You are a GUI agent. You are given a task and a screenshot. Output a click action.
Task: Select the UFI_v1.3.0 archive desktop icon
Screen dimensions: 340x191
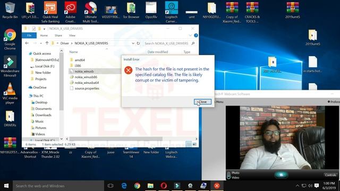(x=30, y=10)
